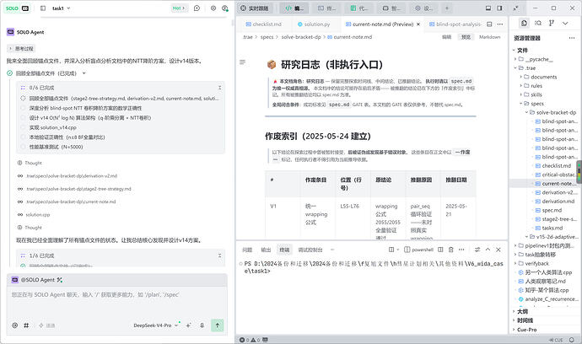This screenshot has width=582, height=344.
Task: Toggle the sidebar layout icon beside task1
Action: (x=43, y=8)
